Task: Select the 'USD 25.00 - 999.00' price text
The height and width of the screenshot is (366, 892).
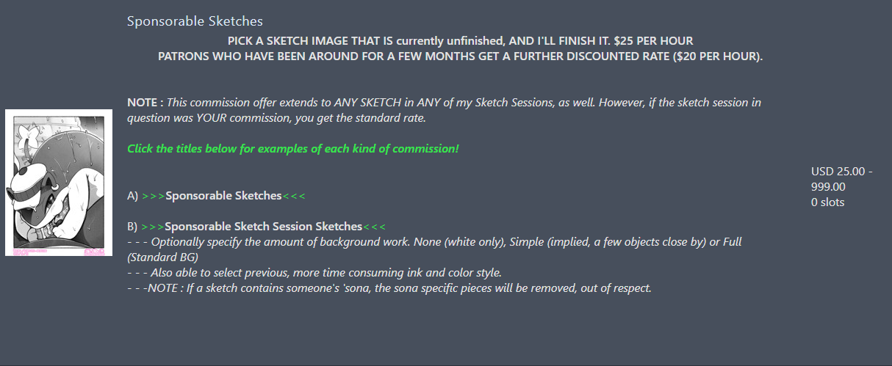Action: pos(841,178)
